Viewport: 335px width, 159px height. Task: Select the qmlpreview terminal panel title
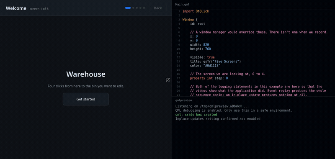(183, 100)
